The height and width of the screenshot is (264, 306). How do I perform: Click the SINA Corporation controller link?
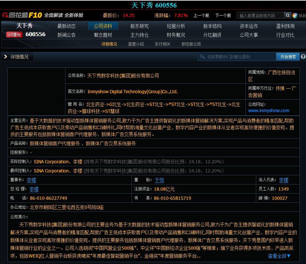51,162
